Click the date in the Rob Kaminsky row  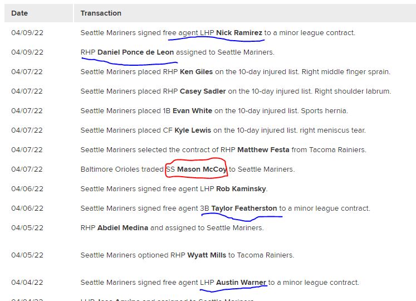tap(27, 189)
